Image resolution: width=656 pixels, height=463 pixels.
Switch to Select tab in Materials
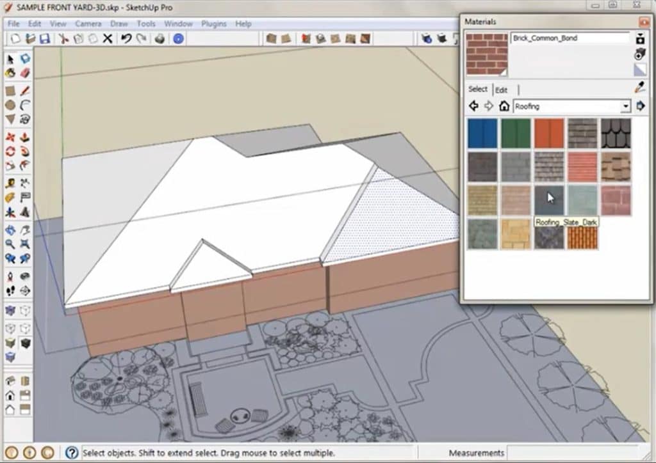(478, 89)
